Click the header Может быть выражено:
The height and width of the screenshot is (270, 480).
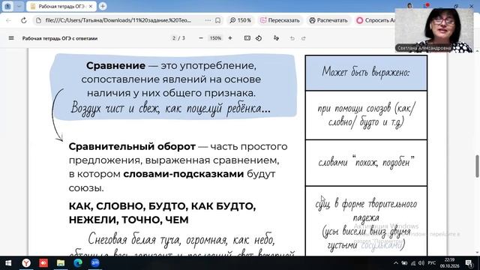click(x=366, y=73)
